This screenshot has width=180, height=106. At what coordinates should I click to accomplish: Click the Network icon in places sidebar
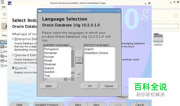click(x=2, y=56)
